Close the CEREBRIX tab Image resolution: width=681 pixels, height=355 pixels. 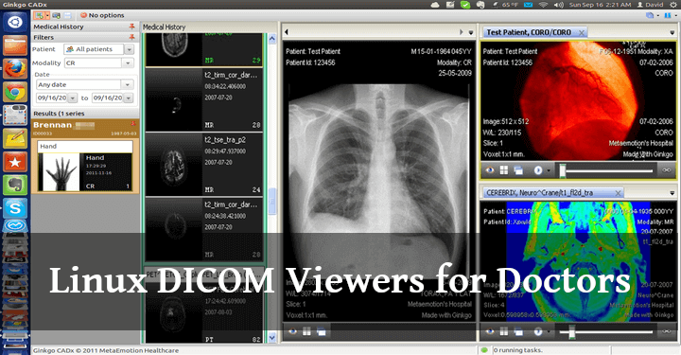point(618,193)
